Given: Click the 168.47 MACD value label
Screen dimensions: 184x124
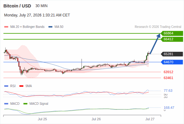Looking at the screenshot, I should click(x=169, y=108).
